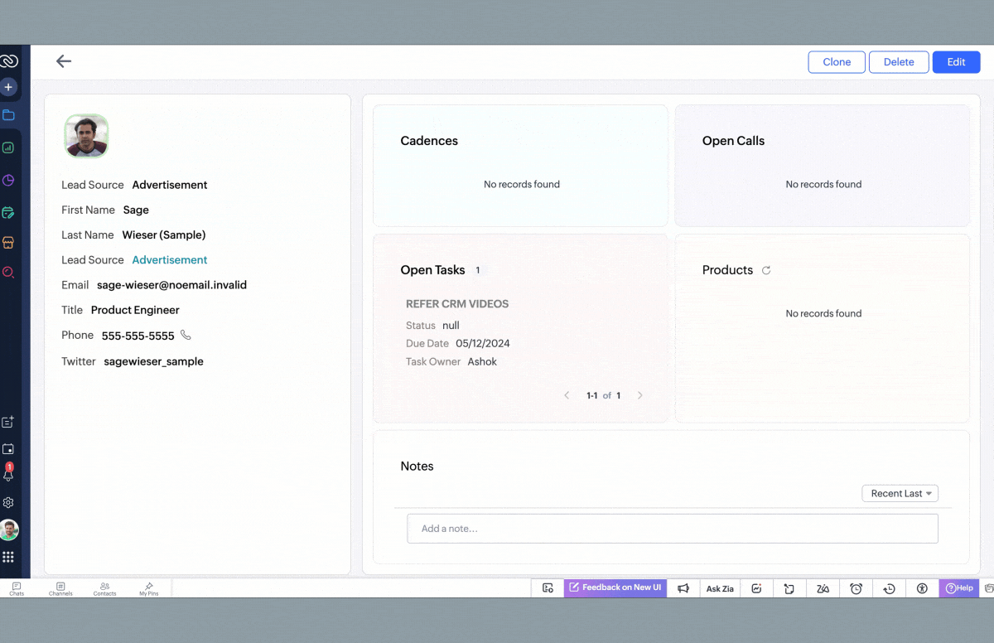The width and height of the screenshot is (994, 643).
Task: Open the recent history clock icon
Action: pyautogui.click(x=889, y=588)
